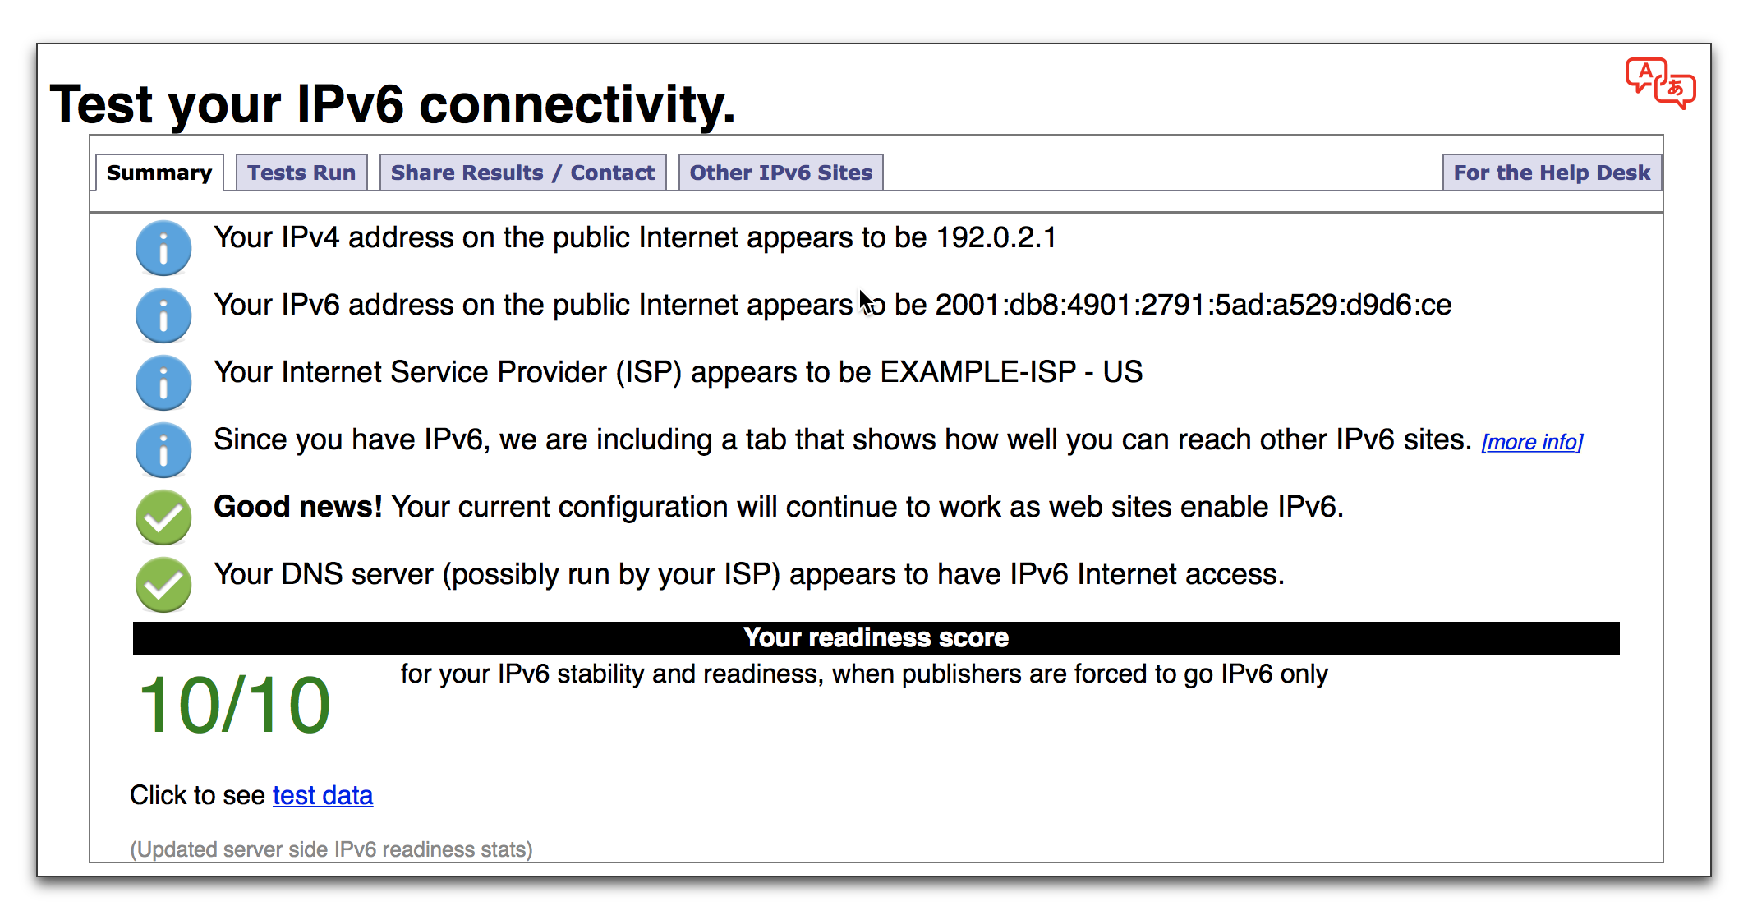Toggle IPv6 sites tab visibility

(781, 172)
